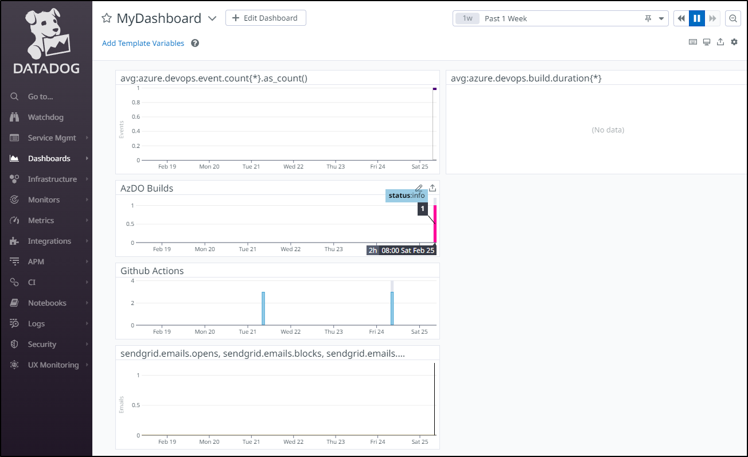Open Go to... search in sidebar
The height and width of the screenshot is (457, 748).
(x=46, y=96)
